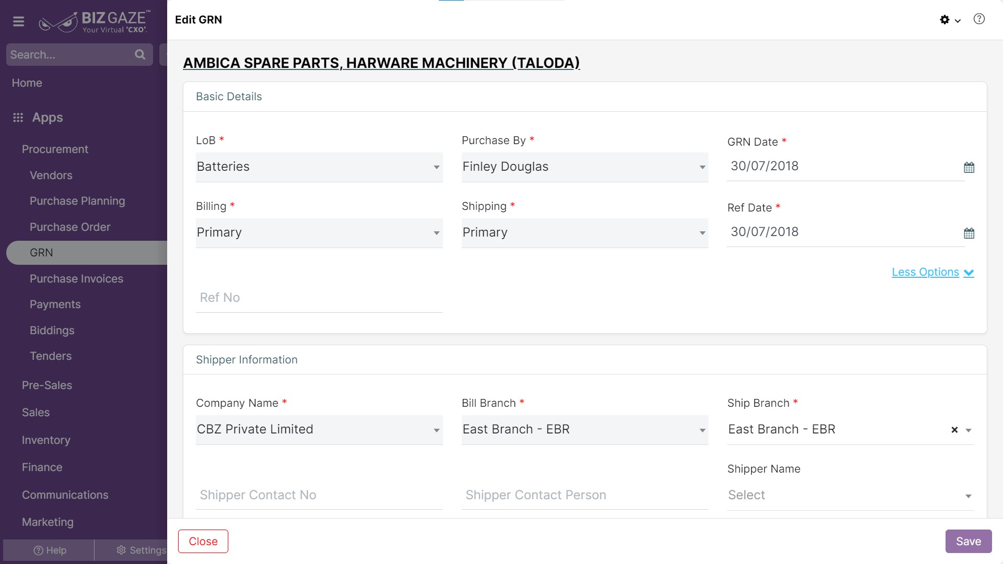Open the Inventory menu item
Image resolution: width=1003 pixels, height=564 pixels.
46,440
